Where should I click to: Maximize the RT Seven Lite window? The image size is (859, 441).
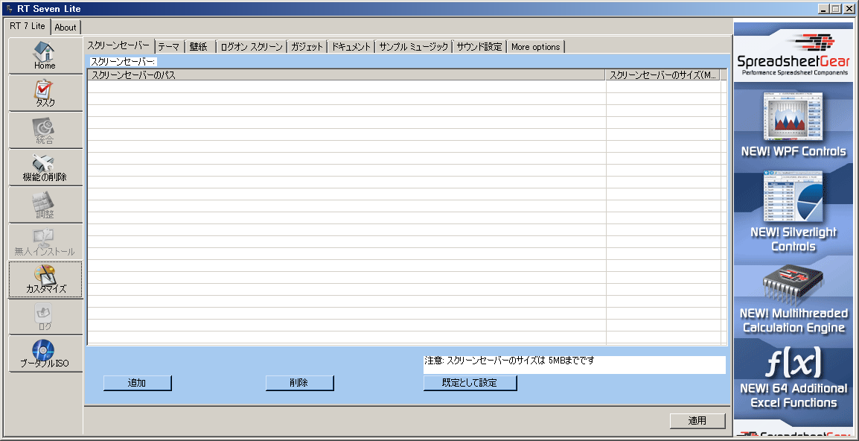(835, 9)
